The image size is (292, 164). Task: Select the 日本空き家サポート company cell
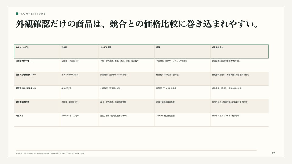coord(37,65)
